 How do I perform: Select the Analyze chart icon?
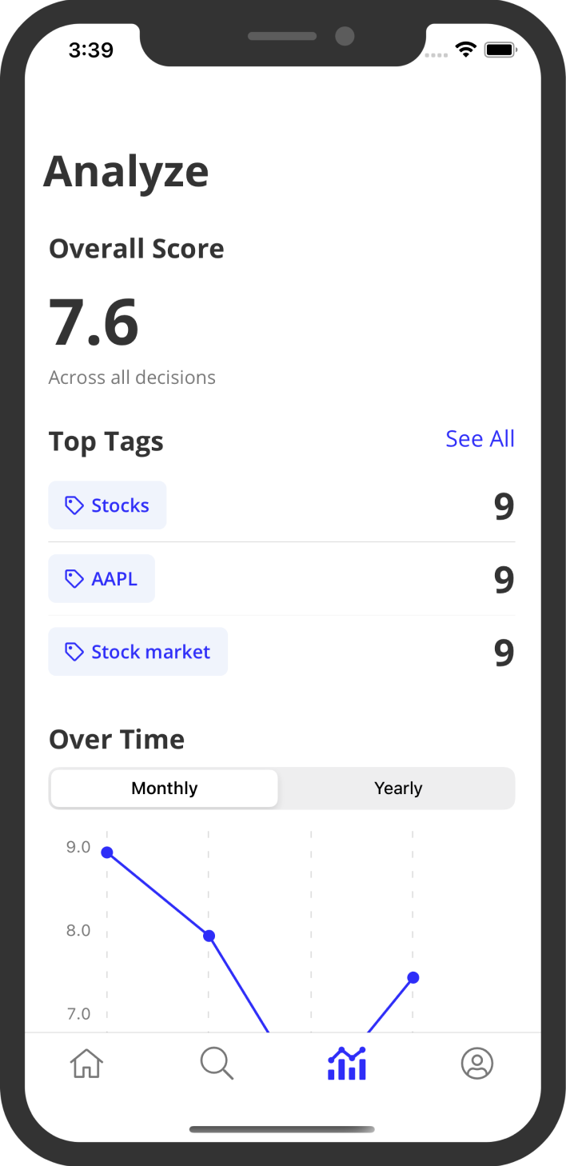pos(347,1064)
